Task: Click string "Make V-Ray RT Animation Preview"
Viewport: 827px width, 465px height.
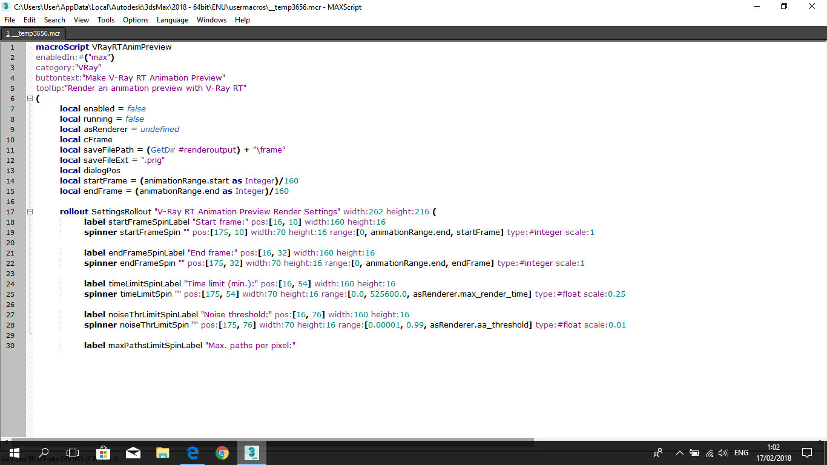Action: coord(154,77)
